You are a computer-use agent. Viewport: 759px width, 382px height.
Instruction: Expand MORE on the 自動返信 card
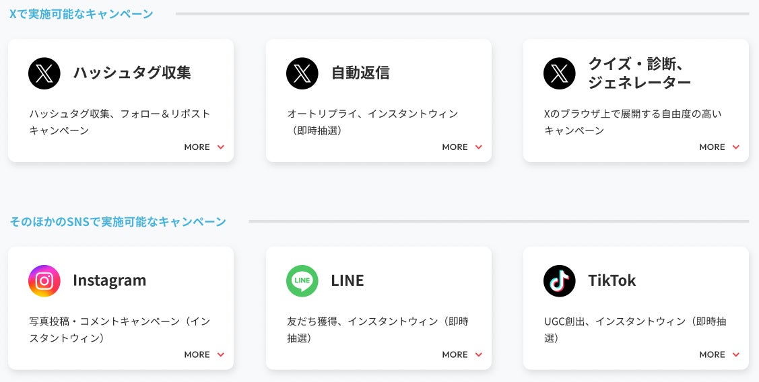pyautogui.click(x=462, y=147)
